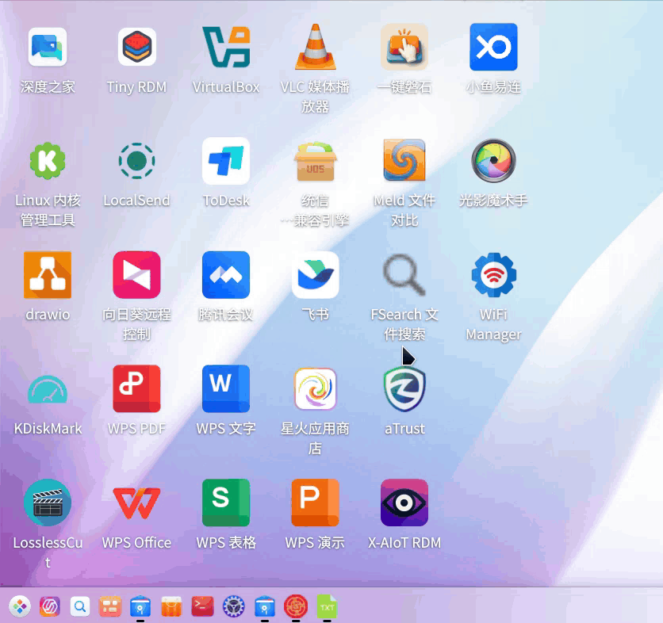Launch VLC media player
Viewport: 663px width, 623px height.
point(316,47)
